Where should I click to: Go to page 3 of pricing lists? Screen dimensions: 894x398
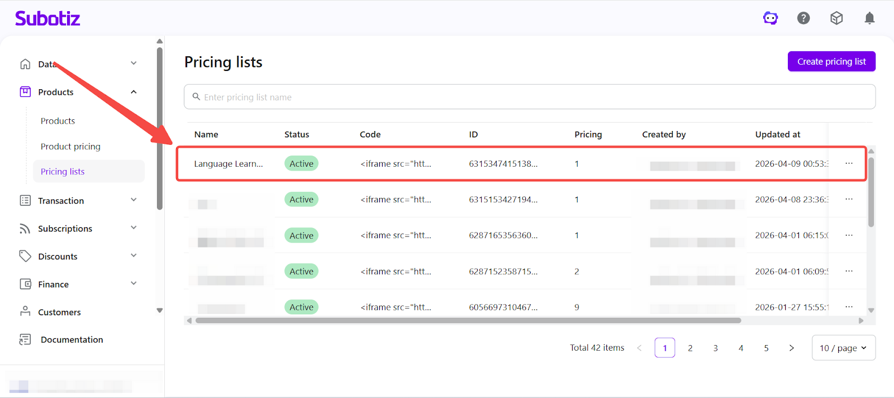point(715,348)
